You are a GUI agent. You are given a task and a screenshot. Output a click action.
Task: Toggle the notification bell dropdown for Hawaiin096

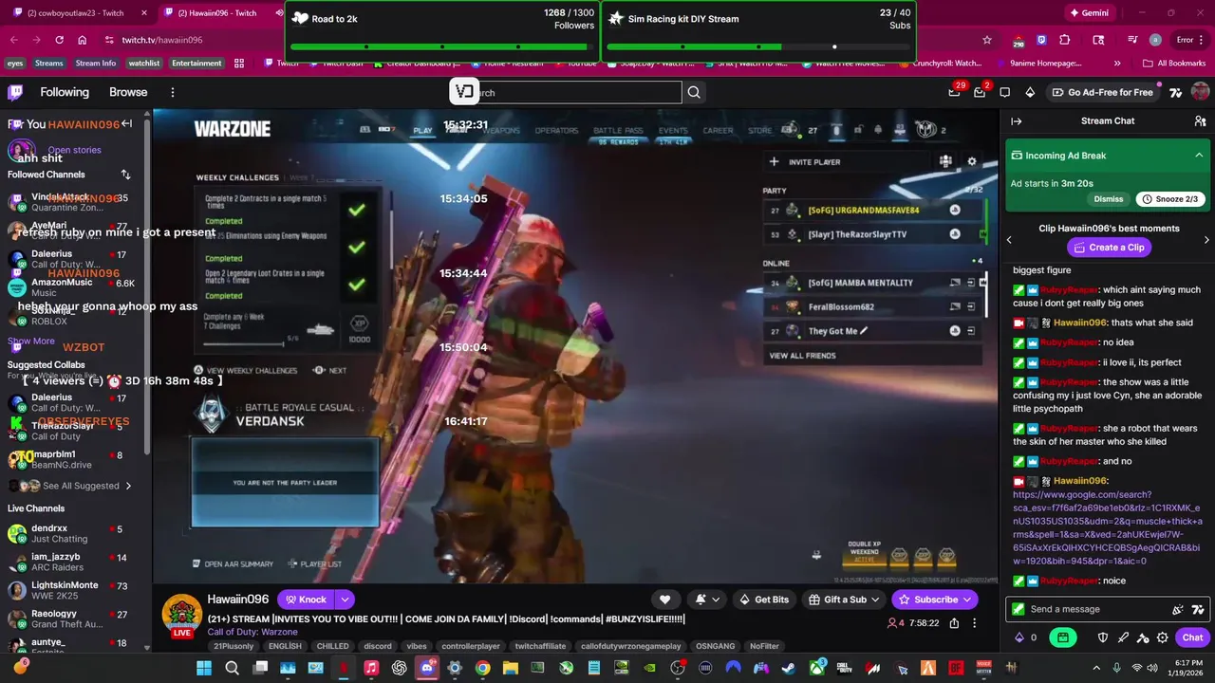click(707, 600)
